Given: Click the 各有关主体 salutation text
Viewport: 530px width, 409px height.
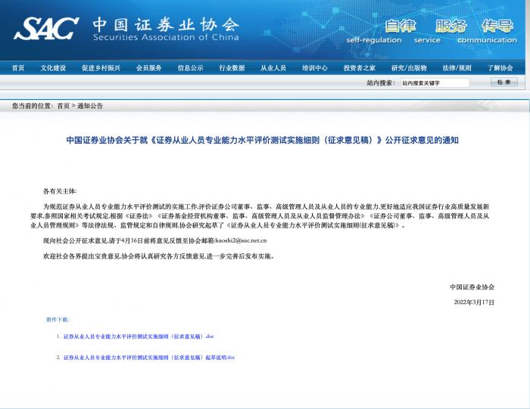Looking at the screenshot, I should pyautogui.click(x=60, y=191).
